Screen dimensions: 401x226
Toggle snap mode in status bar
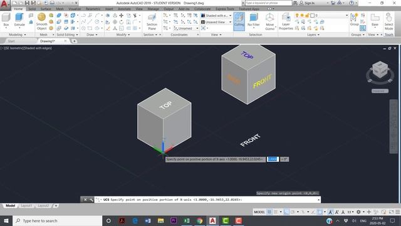(276, 212)
